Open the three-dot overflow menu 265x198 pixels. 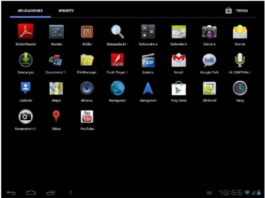tap(71, 193)
